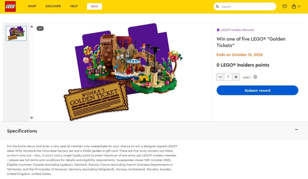Viewport: 308px width, 179px height.
Task: Click the LEGO logo
Action: (x=10, y=6)
